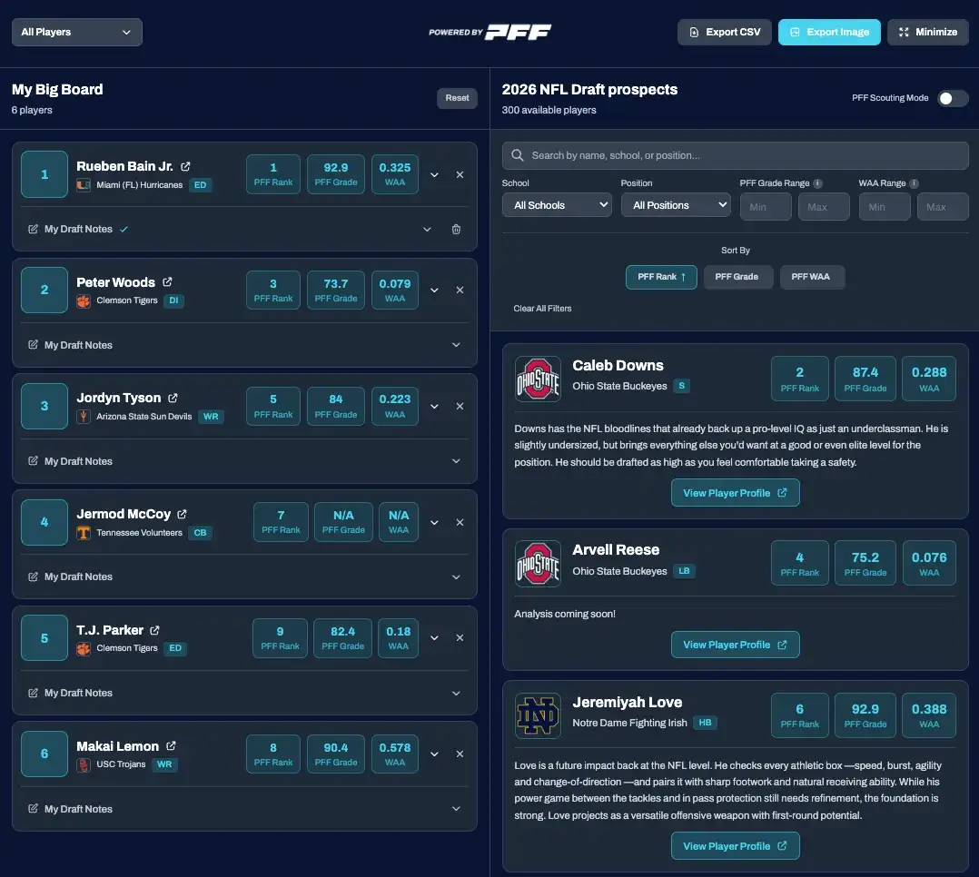The width and height of the screenshot is (979, 877).
Task: Click the Ohio State logo for Caleb Downs
Action: tap(538, 379)
